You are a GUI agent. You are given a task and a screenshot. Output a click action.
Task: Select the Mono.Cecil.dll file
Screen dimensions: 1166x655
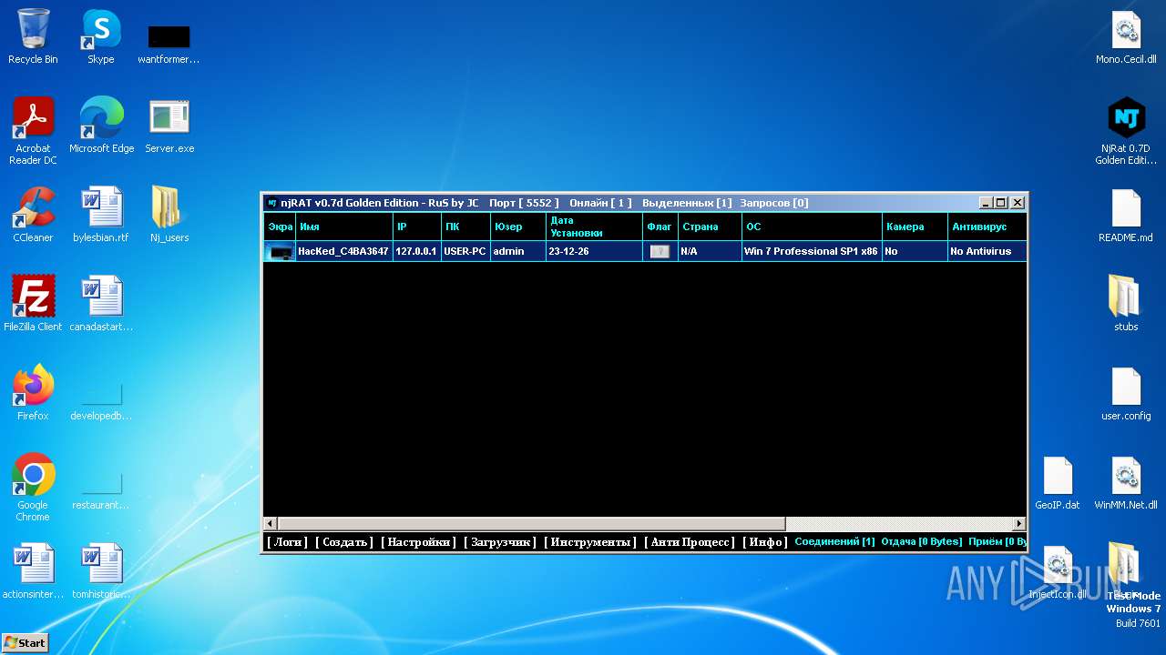[1126, 36]
